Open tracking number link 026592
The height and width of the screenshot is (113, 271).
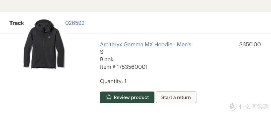75,23
